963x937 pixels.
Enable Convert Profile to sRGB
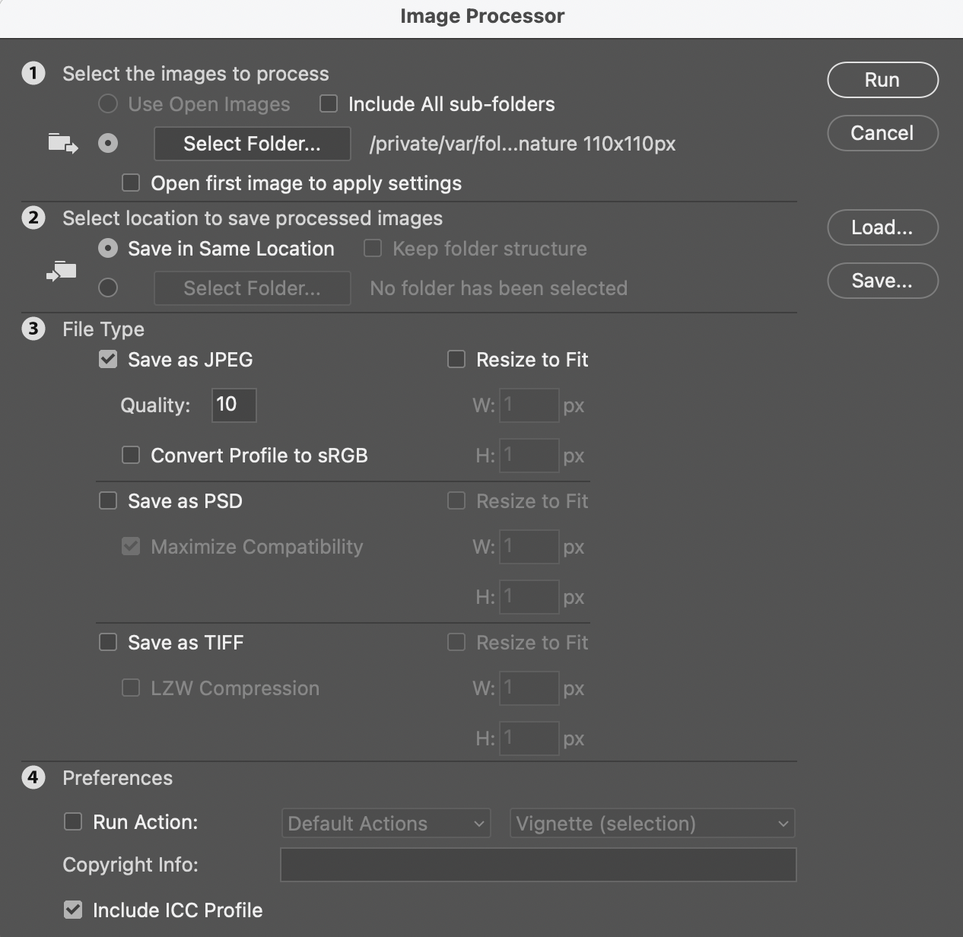click(x=130, y=455)
